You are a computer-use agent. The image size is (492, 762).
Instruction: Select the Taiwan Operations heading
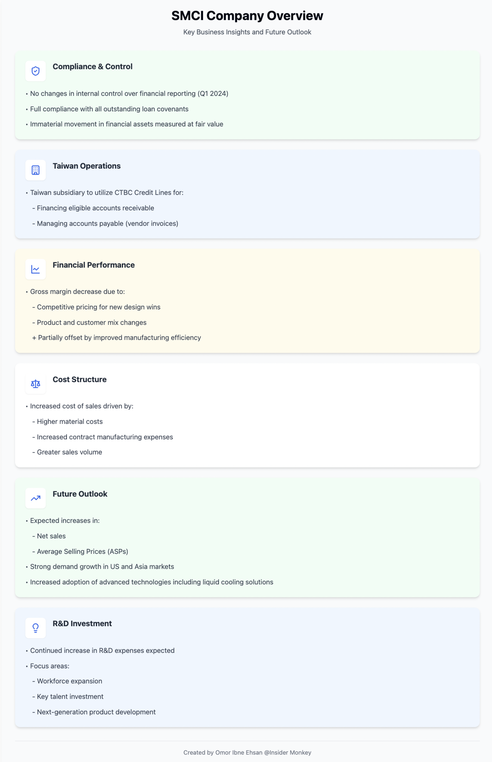click(87, 166)
